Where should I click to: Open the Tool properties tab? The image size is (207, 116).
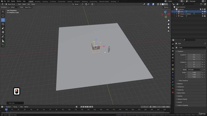173,44
